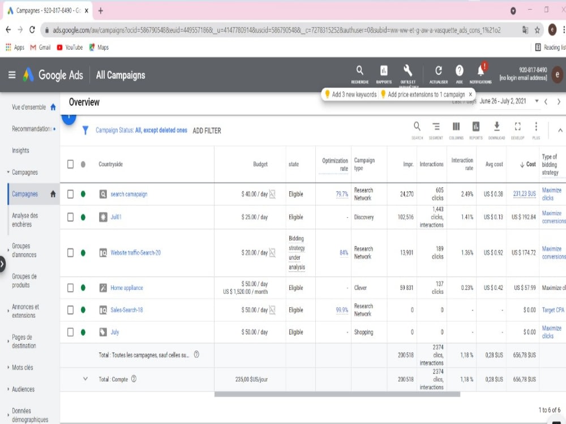Toggle the side panel arrow handle
This screenshot has height=424, width=566.
(2, 264)
